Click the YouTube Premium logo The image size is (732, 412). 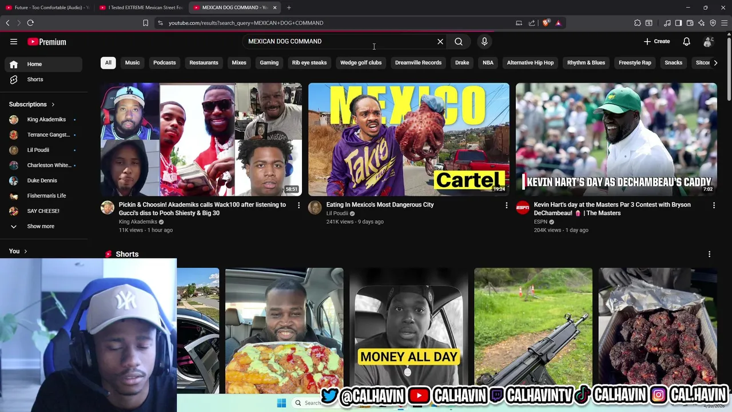tap(47, 42)
